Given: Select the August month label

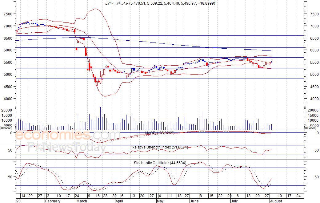Looking at the screenshot, I should 276,201.
